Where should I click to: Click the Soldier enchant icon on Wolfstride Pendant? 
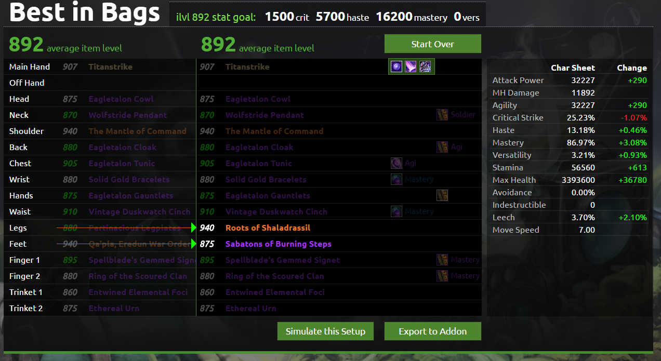442,115
